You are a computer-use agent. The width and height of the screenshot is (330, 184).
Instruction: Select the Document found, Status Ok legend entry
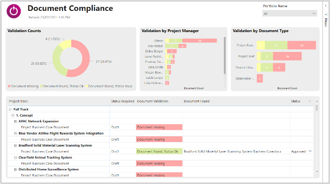click(x=62, y=86)
